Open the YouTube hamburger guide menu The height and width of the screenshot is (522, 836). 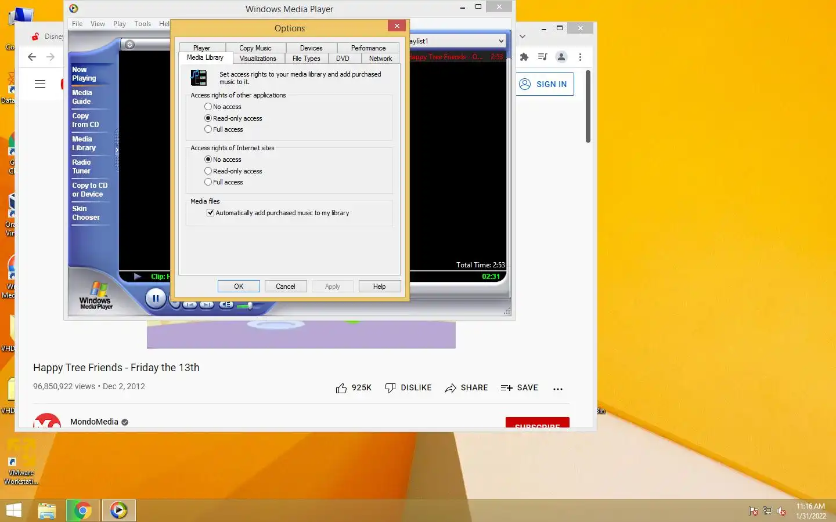[40, 84]
